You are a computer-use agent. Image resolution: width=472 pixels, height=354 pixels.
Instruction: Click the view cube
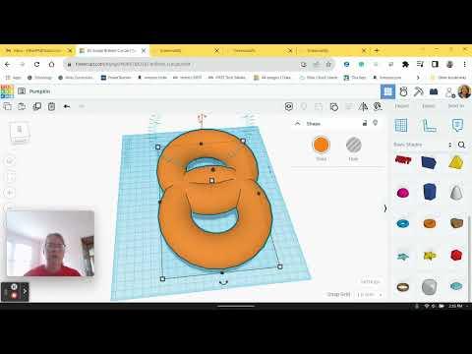tap(20, 132)
